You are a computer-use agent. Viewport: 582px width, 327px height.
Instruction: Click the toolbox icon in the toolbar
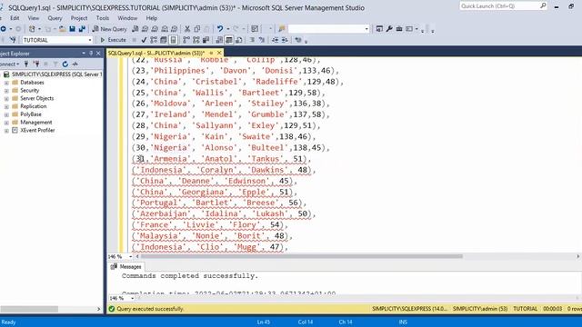(x=399, y=28)
